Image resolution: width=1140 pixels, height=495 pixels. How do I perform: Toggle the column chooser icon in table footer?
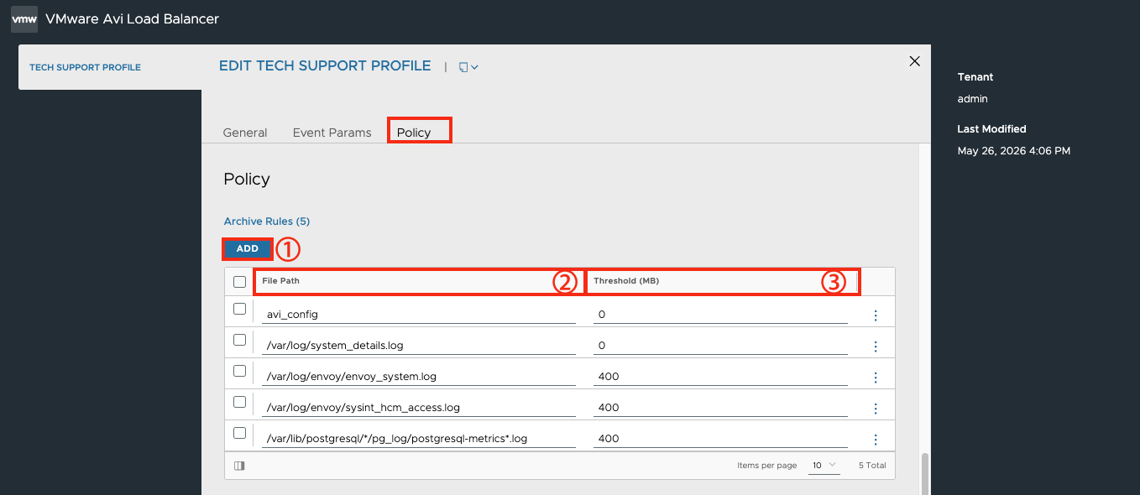tap(239, 466)
